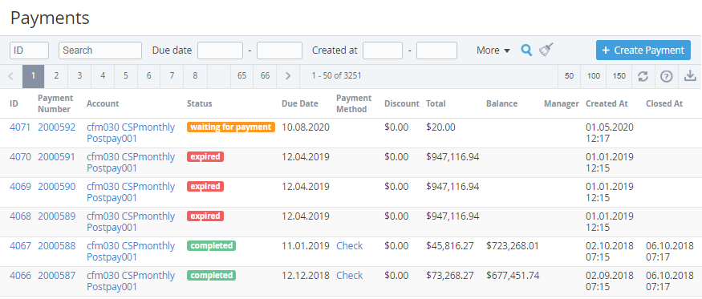702x299 pixels.
Task: Focus the ID filter field
Action: 29,51
